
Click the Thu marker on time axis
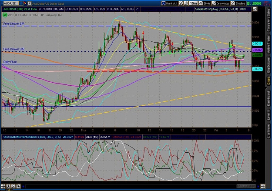(x=83, y=130)
